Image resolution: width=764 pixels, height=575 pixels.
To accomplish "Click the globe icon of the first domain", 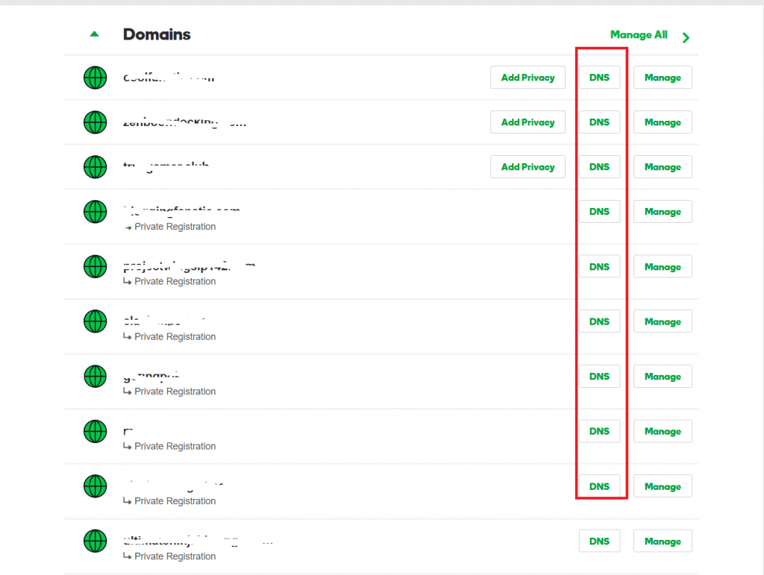I will (x=95, y=78).
